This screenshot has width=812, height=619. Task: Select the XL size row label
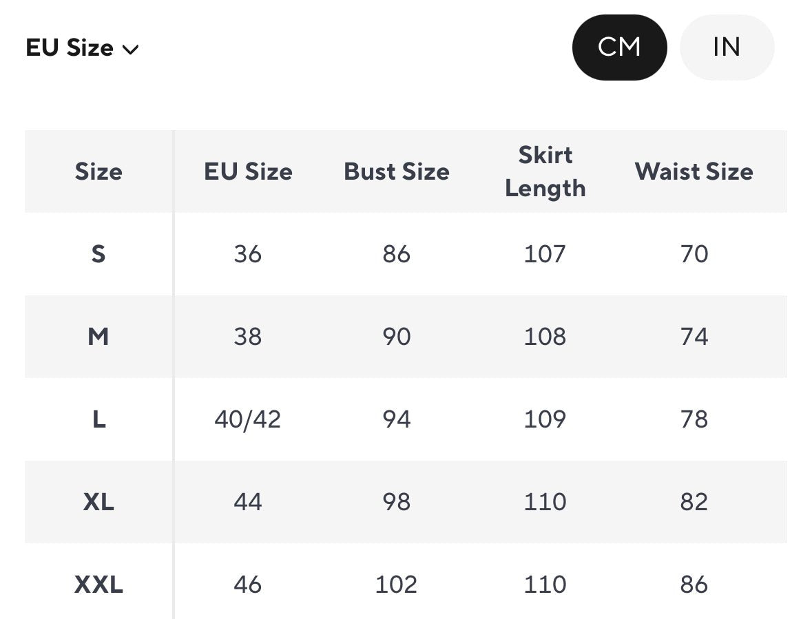pyautogui.click(x=98, y=502)
